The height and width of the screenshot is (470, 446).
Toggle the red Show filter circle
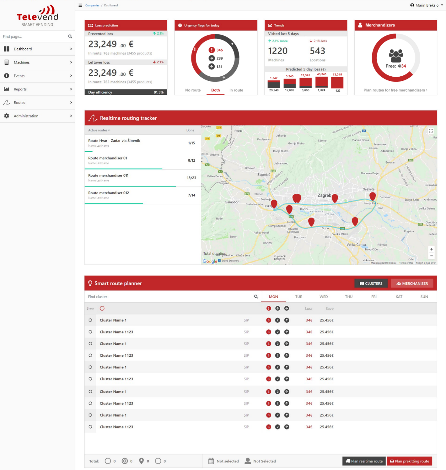(102, 308)
